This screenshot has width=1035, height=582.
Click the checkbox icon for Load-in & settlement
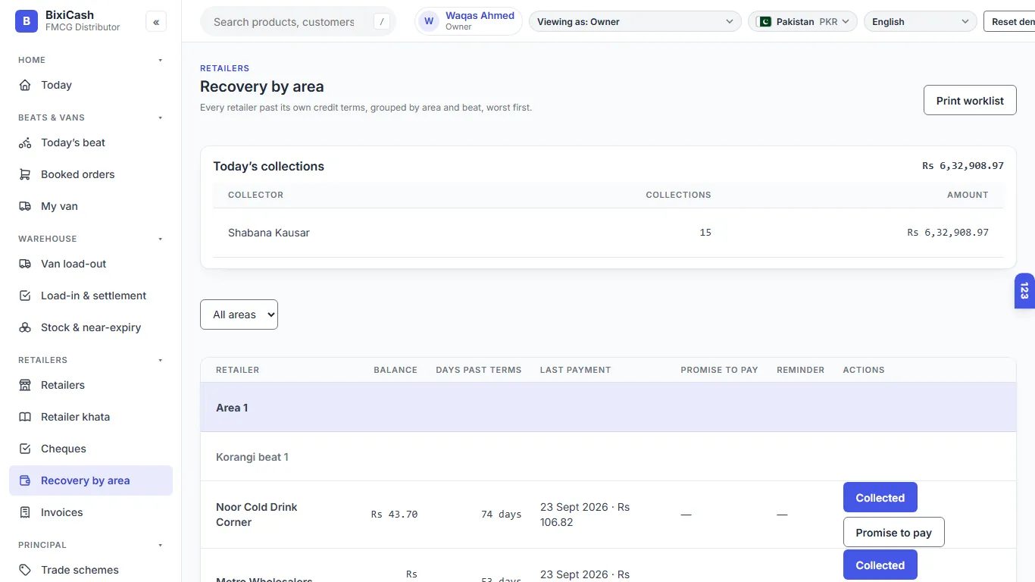point(25,296)
